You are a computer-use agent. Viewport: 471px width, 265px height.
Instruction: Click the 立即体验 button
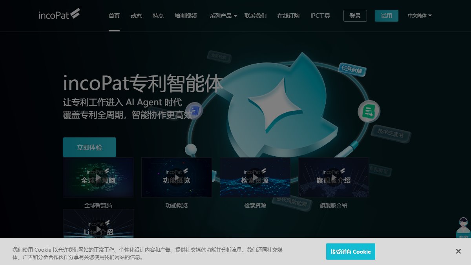pos(89,147)
